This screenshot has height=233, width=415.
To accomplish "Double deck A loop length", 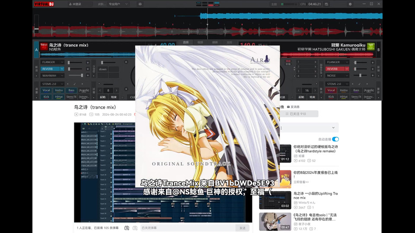I will coord(116,90).
